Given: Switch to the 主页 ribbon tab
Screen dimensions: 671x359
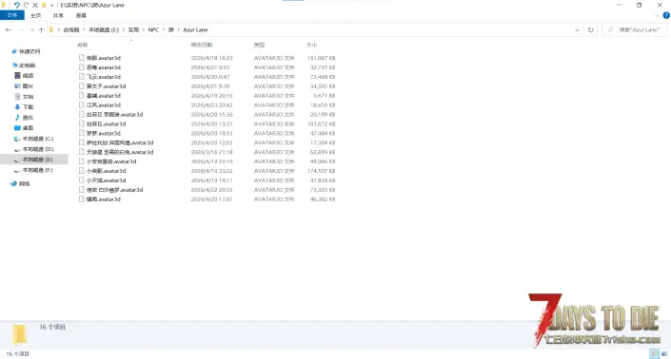Looking at the screenshot, I should (35, 15).
